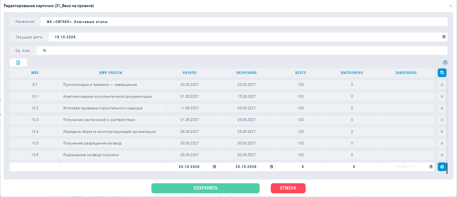Delete row 10.6 Разрешение на ввод получено
Screen dimensions: 457x197
(x=442, y=155)
